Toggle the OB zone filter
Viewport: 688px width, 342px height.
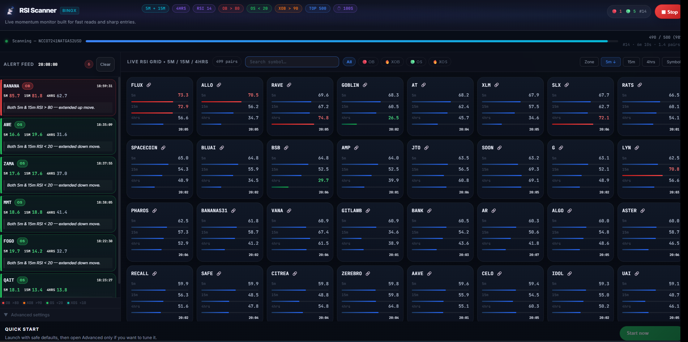[368, 62]
